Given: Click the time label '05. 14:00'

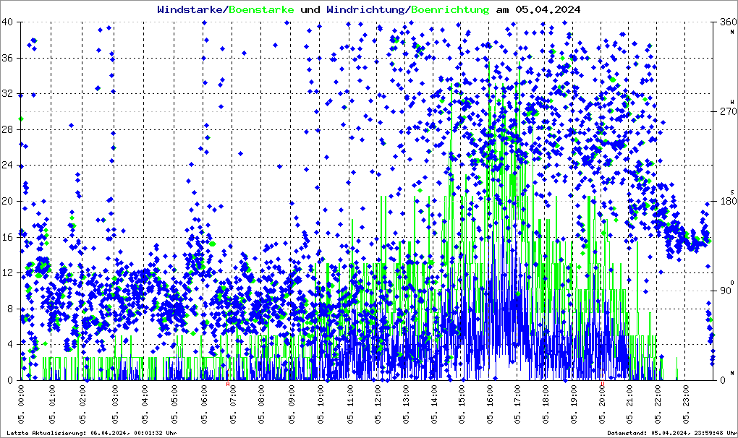Looking at the screenshot, I should pyautogui.click(x=434, y=405).
